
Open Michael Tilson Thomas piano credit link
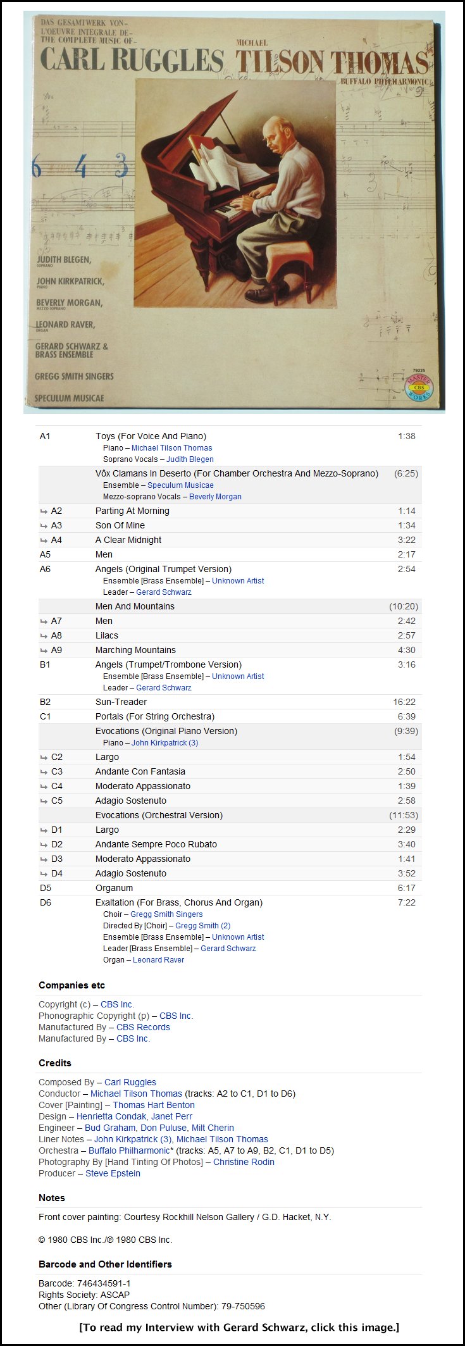[x=171, y=448]
